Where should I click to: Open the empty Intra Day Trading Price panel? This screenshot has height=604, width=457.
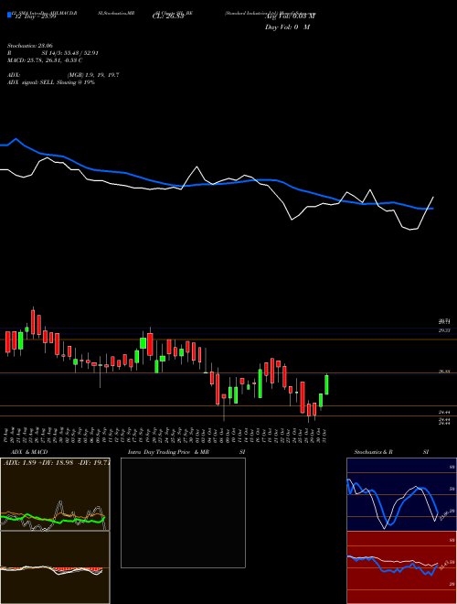(183, 512)
